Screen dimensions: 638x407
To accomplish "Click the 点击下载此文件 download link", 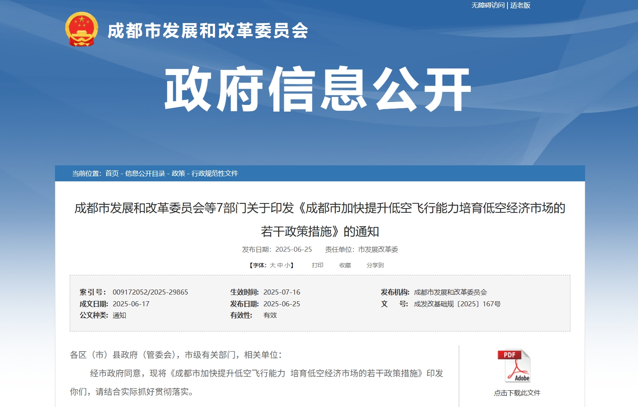I will (x=517, y=393).
